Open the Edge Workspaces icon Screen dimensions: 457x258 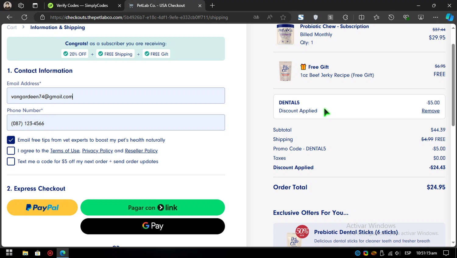coord(21,5)
